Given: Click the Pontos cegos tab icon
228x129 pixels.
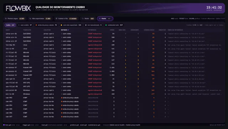Looking at the screenshot, I should (6, 18).
